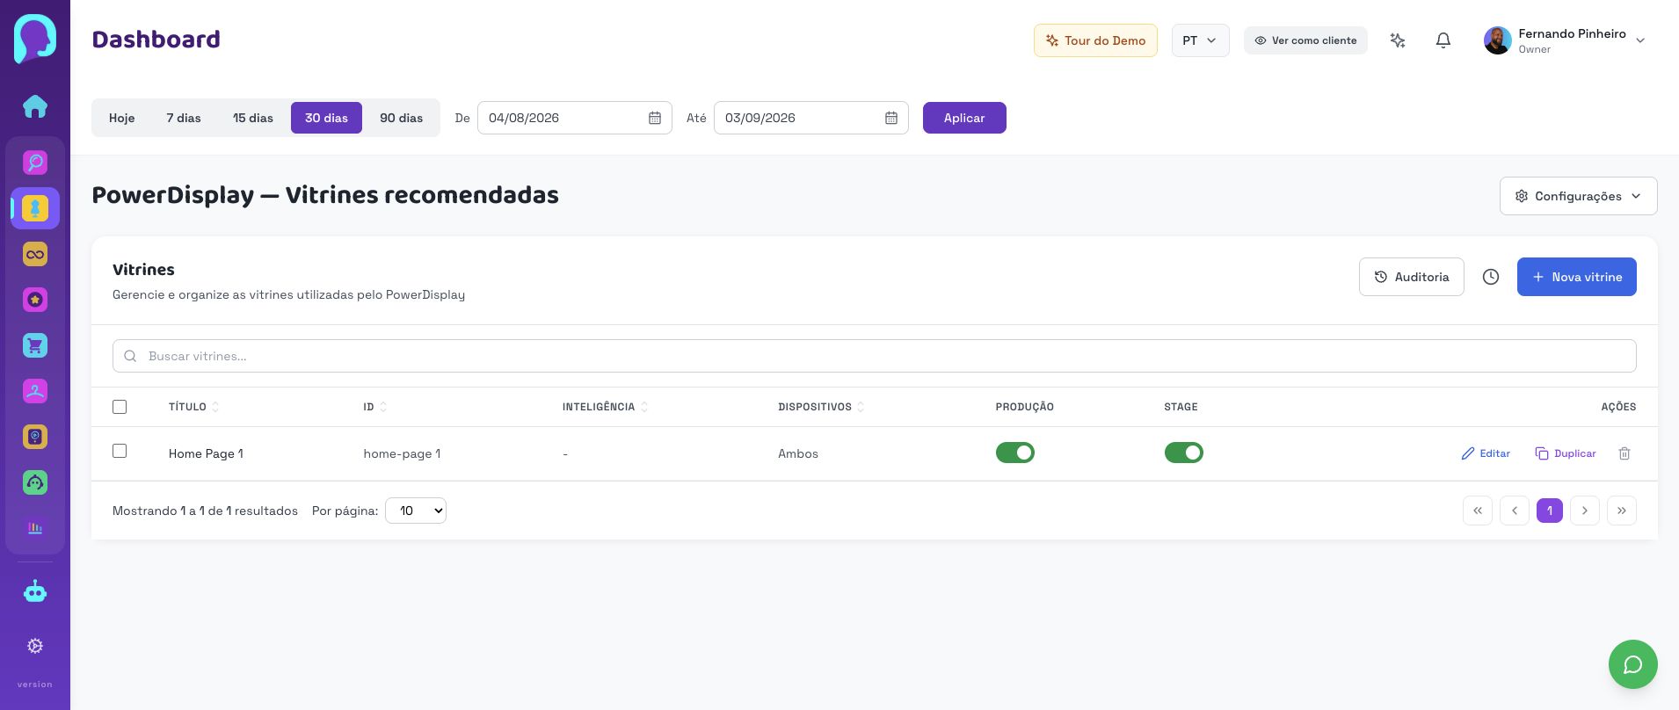This screenshot has width=1679, height=710.
Task: Sort the table by Título
Action: tap(193, 407)
